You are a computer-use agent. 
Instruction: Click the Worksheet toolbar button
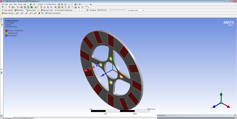tap(84, 4)
